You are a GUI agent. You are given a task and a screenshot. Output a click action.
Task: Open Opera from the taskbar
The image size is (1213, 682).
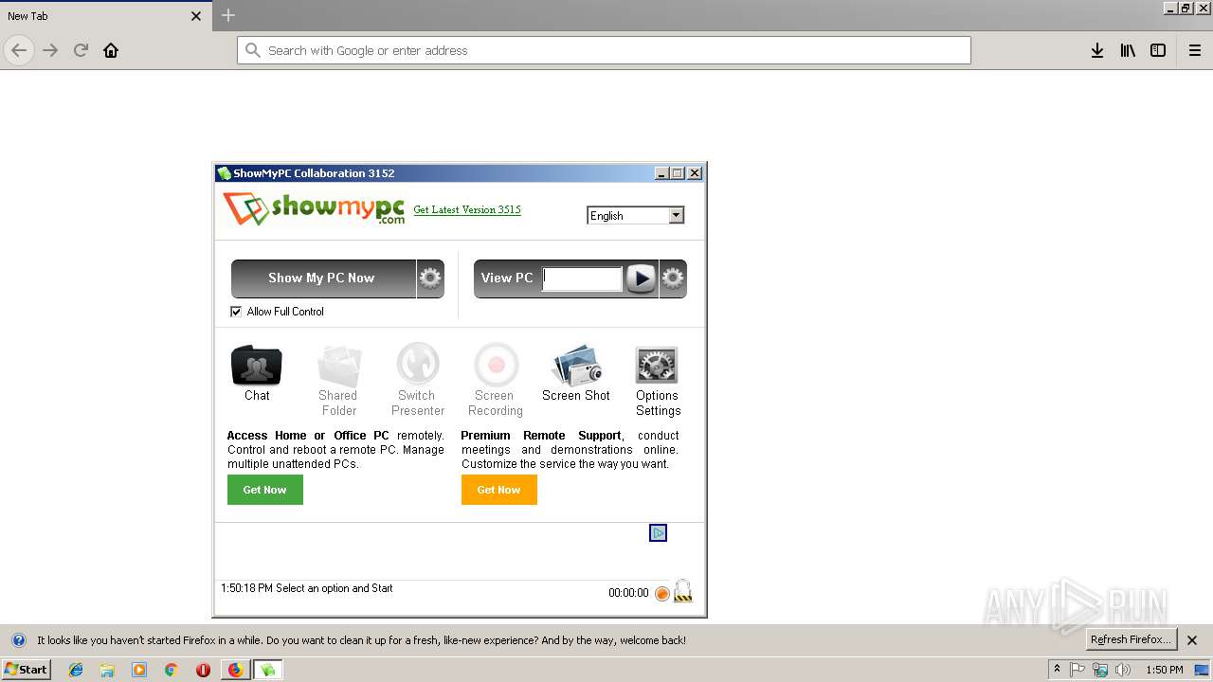[x=203, y=670]
